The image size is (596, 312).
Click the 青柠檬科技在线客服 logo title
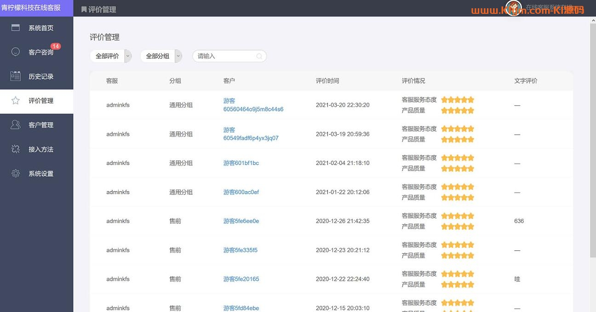pyautogui.click(x=31, y=8)
